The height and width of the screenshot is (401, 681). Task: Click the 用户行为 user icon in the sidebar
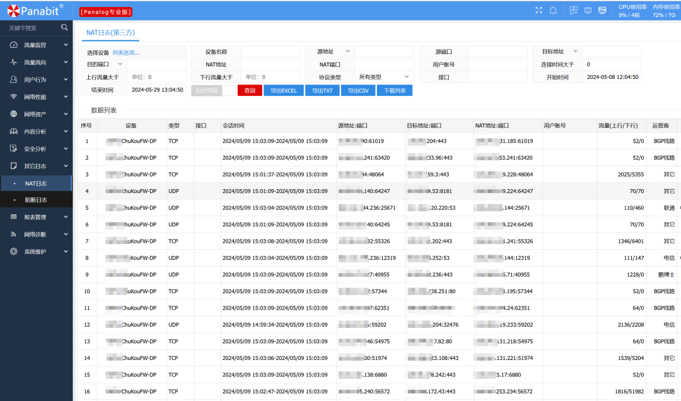(13, 79)
